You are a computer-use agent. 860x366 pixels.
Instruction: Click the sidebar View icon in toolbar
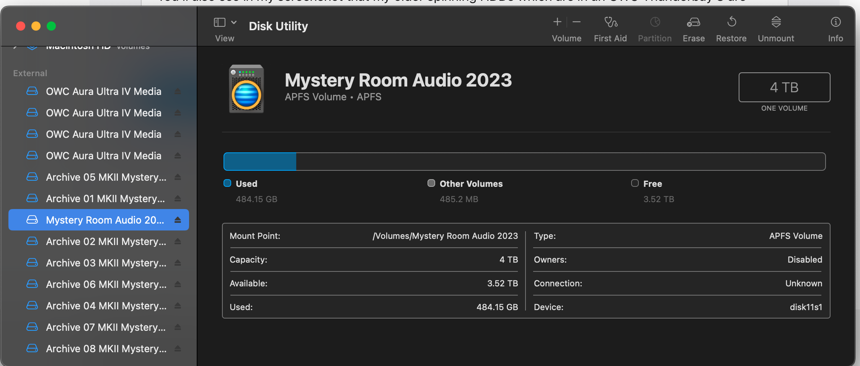pos(219,23)
